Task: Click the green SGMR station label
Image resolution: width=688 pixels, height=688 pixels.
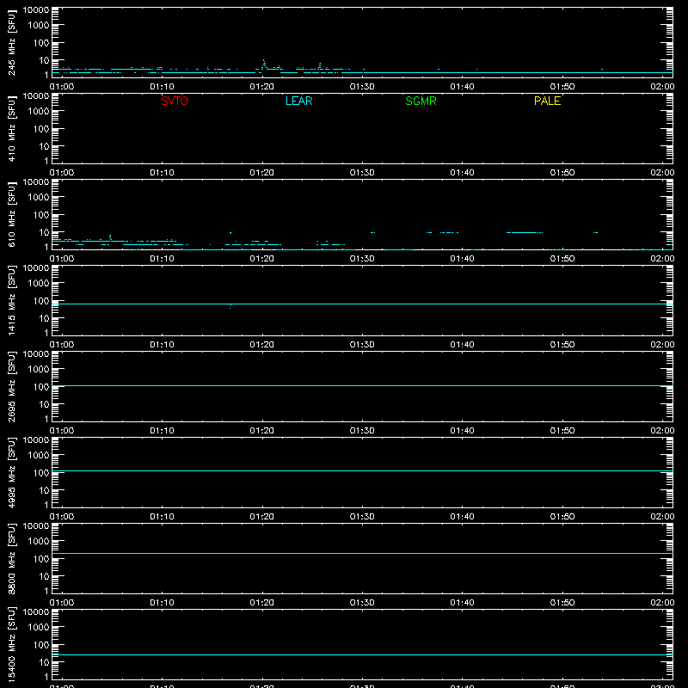Action: [x=421, y=101]
